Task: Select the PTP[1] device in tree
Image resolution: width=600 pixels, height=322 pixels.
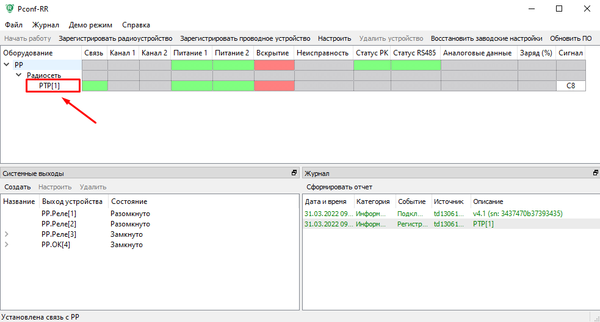Action: click(x=53, y=86)
